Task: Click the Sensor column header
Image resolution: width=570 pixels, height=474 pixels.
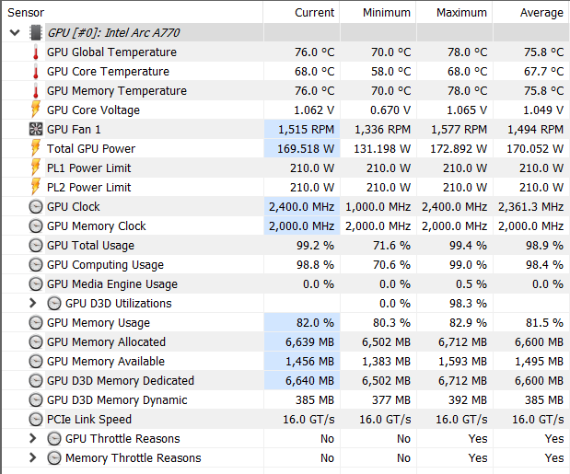Action: pos(133,13)
